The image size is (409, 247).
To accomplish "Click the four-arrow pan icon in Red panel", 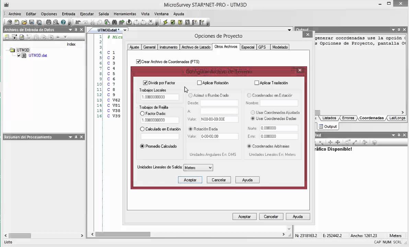I will point(338,142).
